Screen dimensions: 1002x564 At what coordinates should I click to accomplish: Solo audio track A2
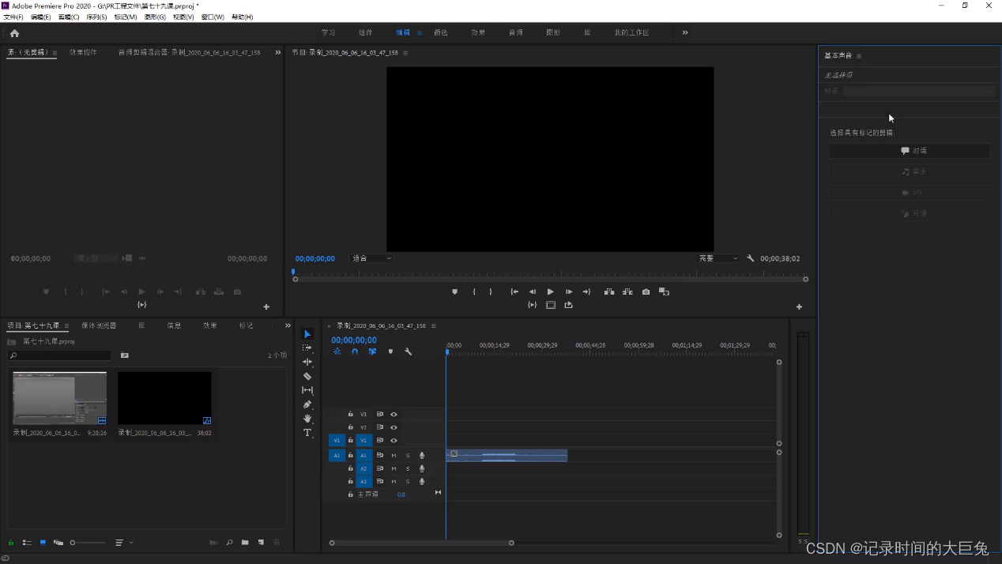(408, 468)
